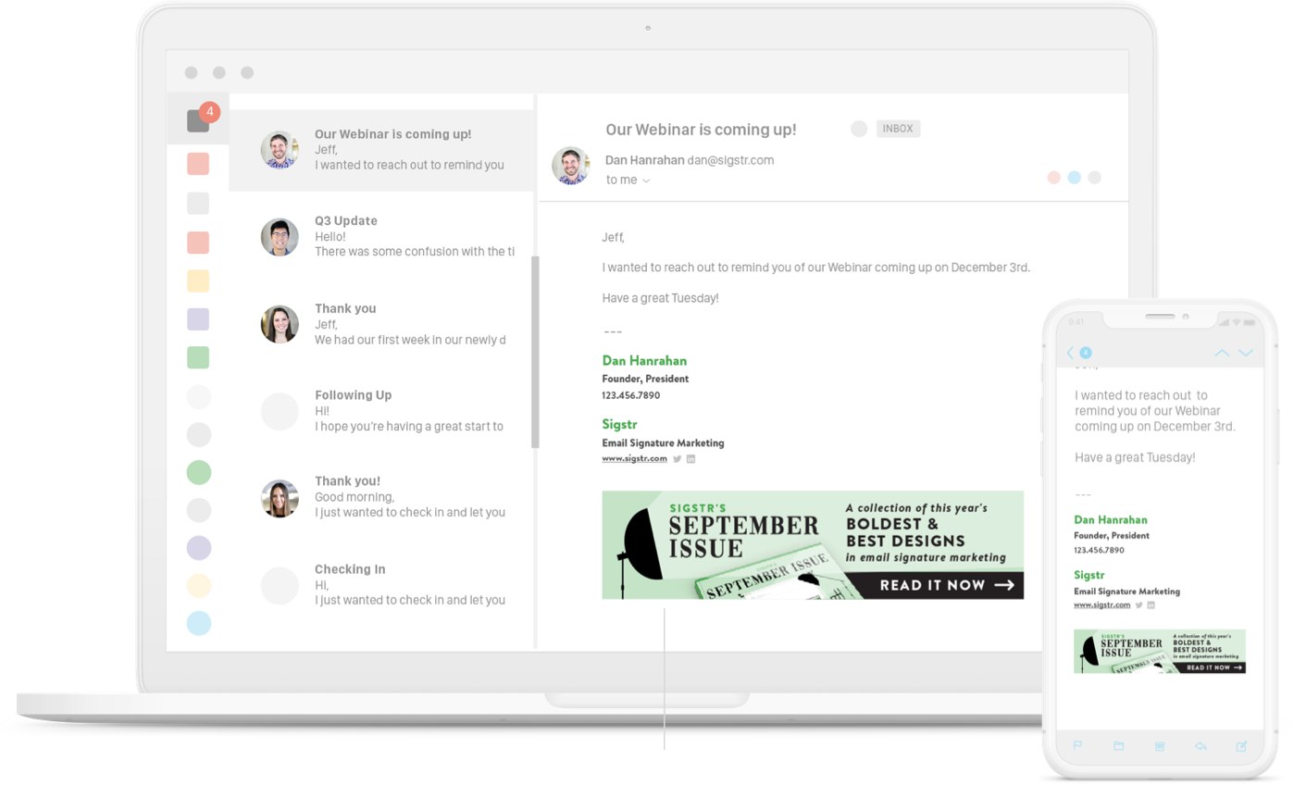1294x785 pixels.
Task: Open the compose icon on the phone toolbar
Action: 1241,745
